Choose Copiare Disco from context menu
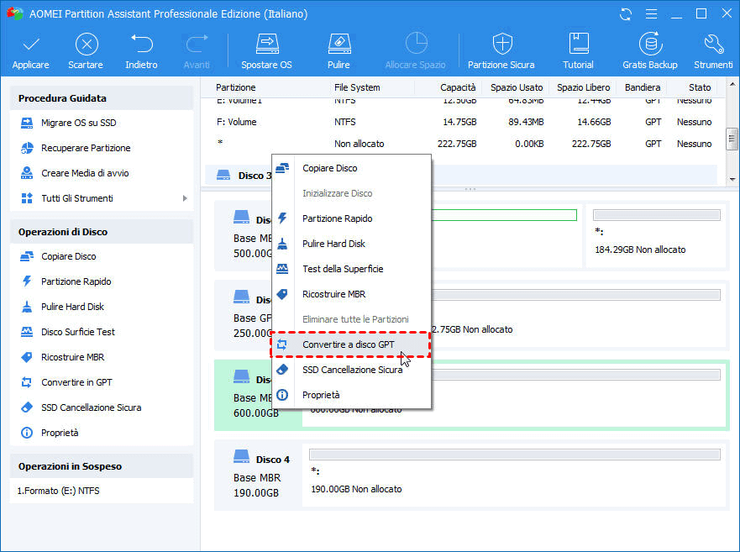 (x=351, y=168)
